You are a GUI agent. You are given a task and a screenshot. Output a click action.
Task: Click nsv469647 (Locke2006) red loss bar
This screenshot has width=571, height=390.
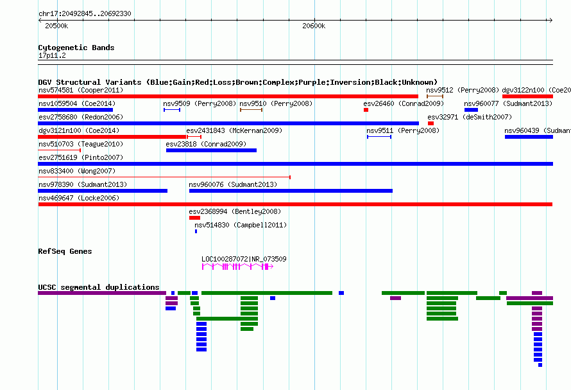295,204
